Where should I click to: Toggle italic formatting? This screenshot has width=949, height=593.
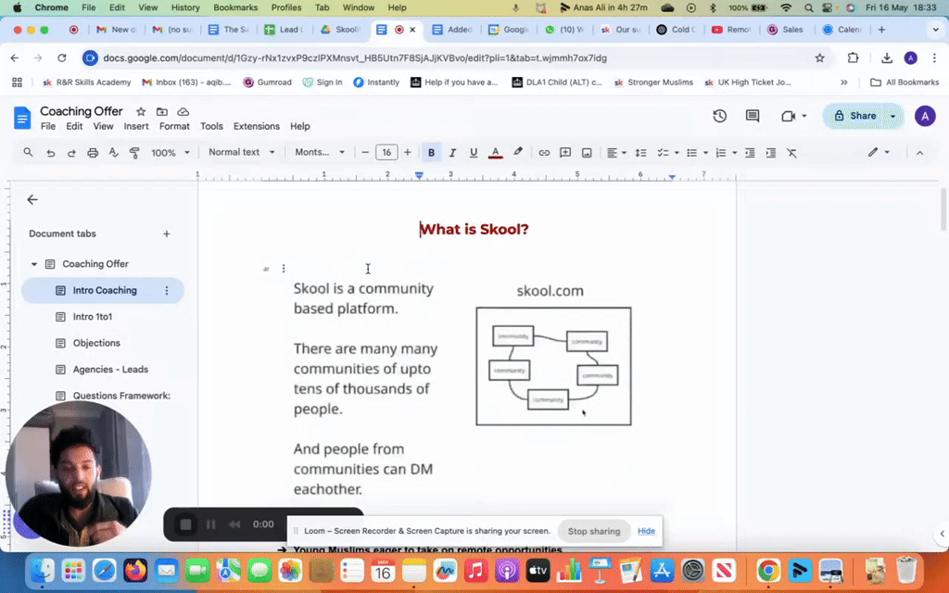[452, 153]
